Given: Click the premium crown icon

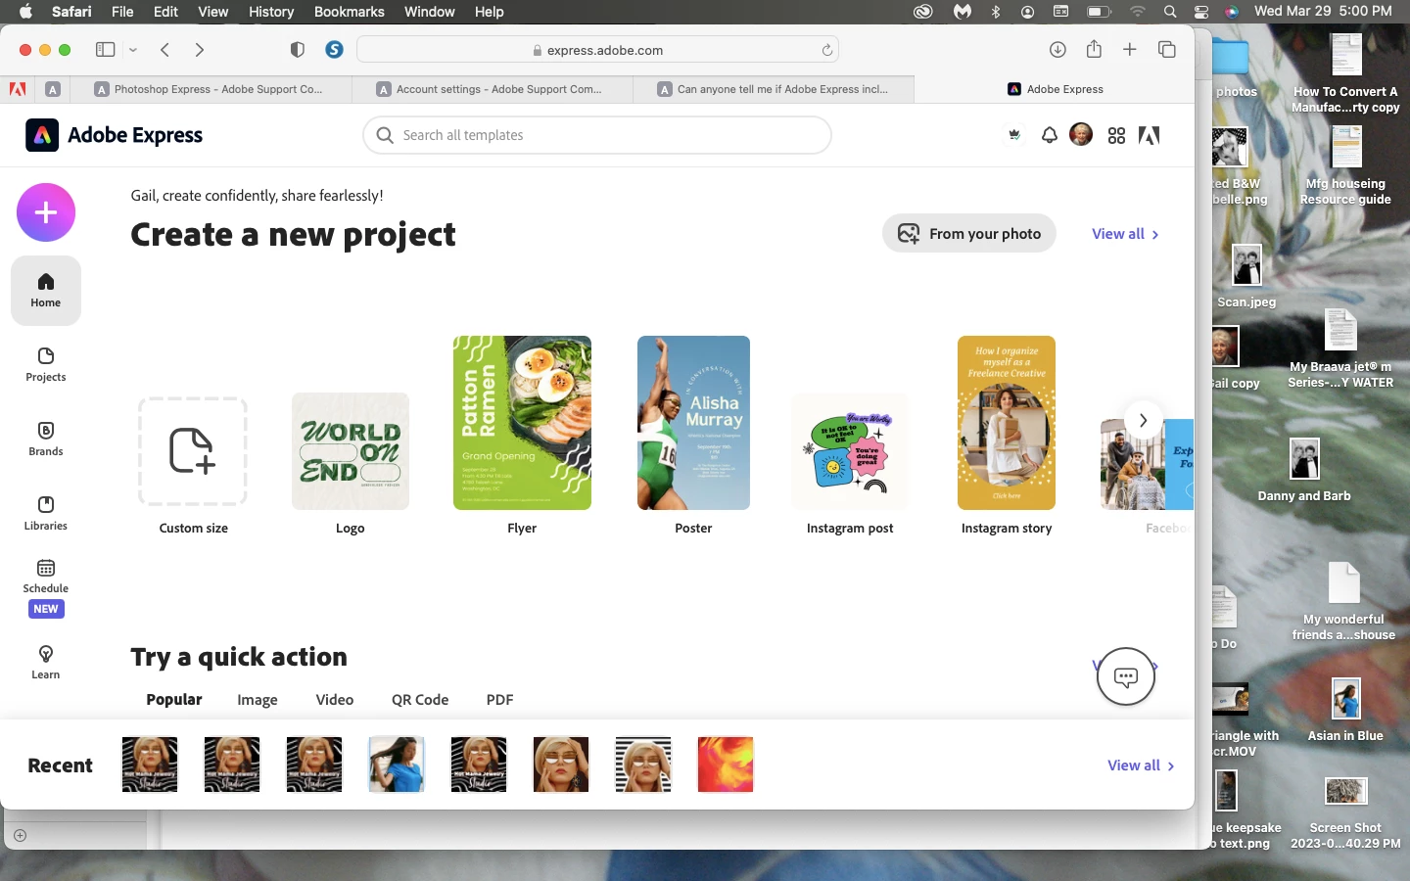Looking at the screenshot, I should tap(1014, 135).
